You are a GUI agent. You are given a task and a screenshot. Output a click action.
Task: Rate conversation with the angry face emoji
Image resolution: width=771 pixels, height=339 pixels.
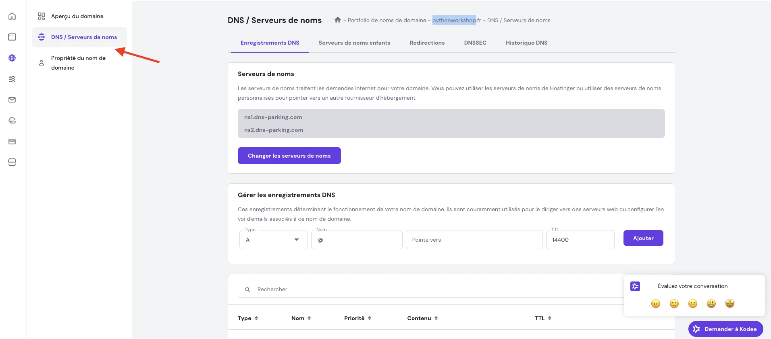tap(656, 304)
